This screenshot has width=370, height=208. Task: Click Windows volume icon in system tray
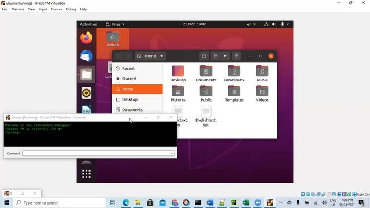tap(324, 203)
